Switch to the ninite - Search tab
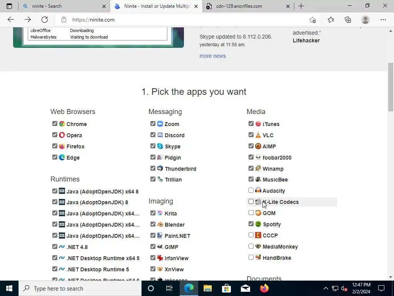Image resolution: width=394 pixels, height=296 pixels. (x=64, y=6)
